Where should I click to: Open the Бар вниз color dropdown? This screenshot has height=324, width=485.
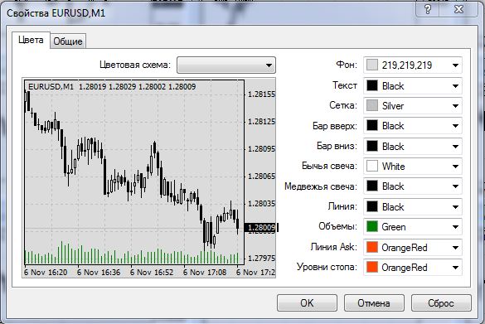[x=413, y=146]
